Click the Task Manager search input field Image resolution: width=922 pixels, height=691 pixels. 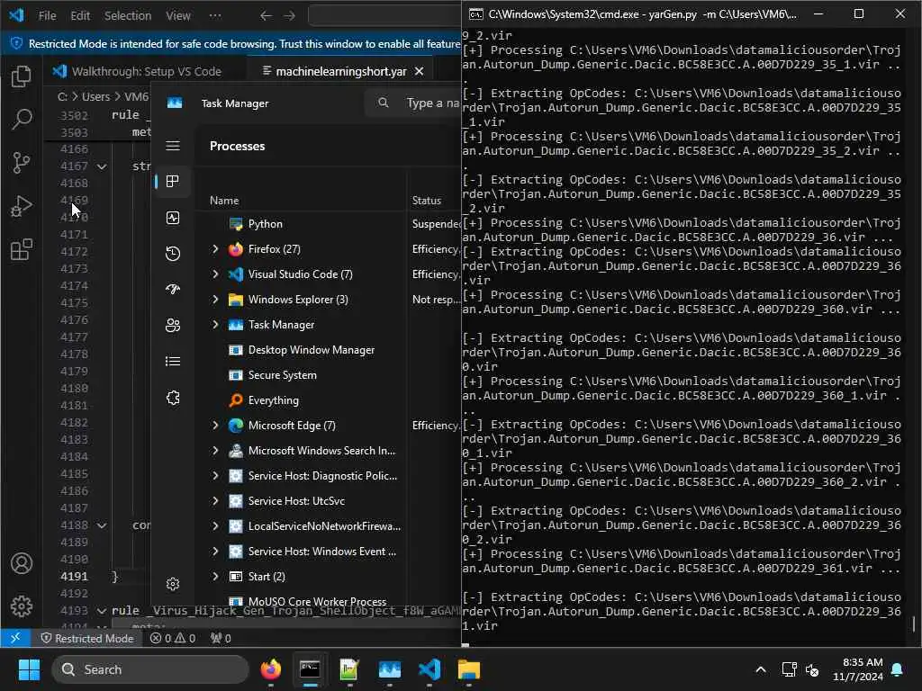pos(412,103)
